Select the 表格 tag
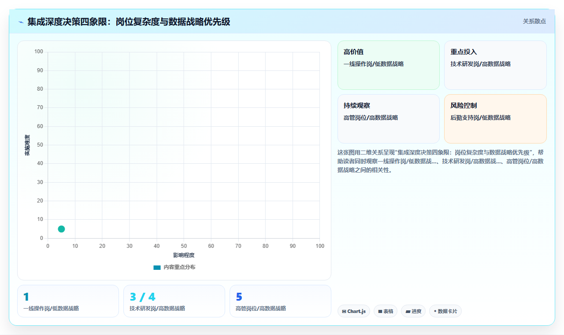Viewport: 564px width, 335px height. coord(386,311)
